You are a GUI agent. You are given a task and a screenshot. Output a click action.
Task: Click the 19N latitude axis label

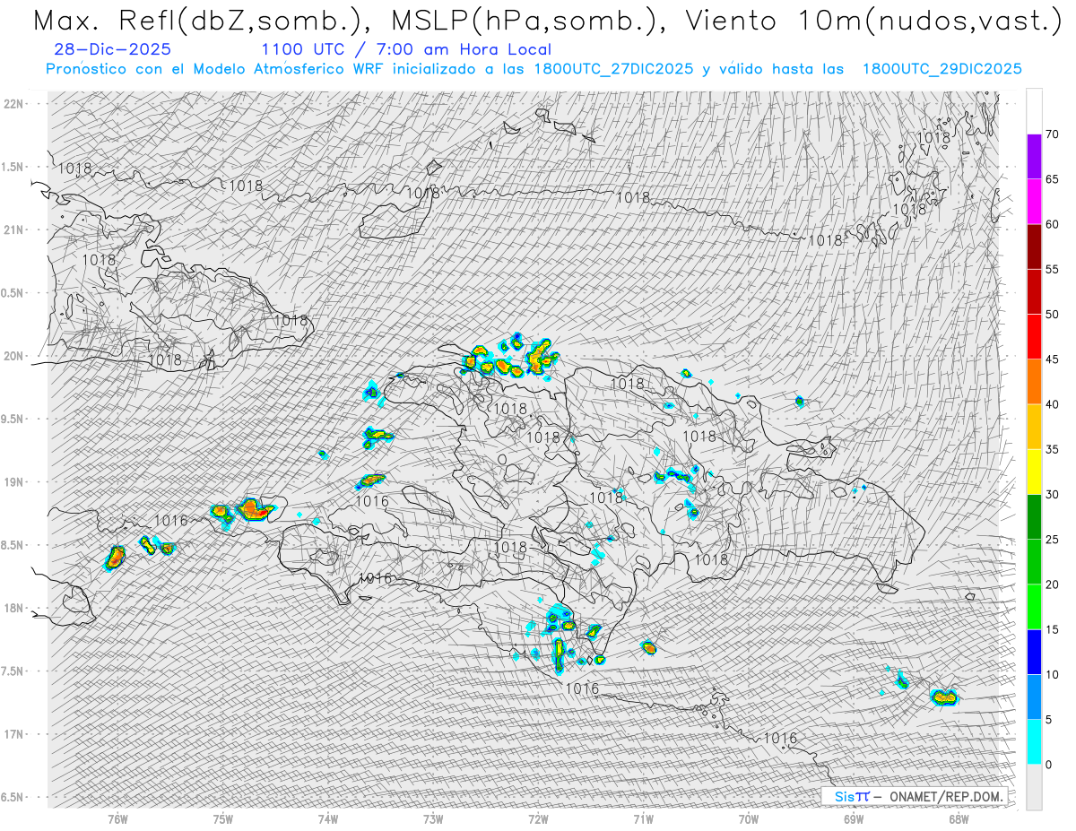tap(15, 482)
